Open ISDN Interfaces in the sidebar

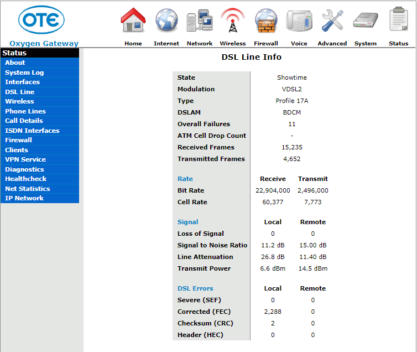click(x=40, y=131)
